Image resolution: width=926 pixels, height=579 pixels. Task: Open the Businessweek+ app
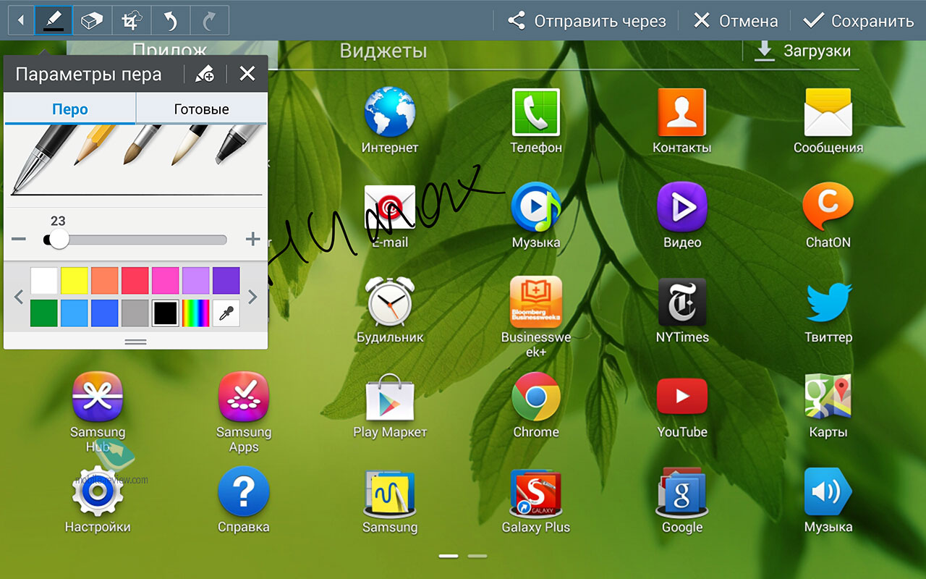(x=536, y=316)
